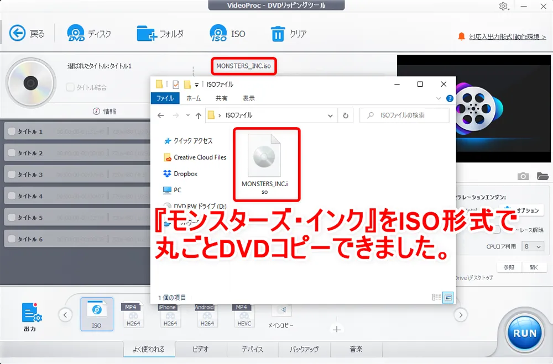Select the MP4 H264 output profile

133,315
